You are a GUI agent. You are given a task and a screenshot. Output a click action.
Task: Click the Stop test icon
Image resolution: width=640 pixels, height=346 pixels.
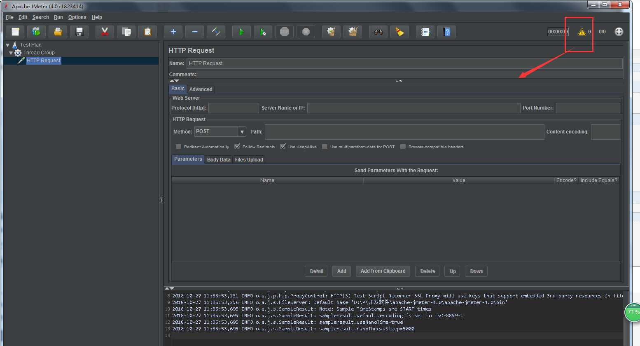284,32
